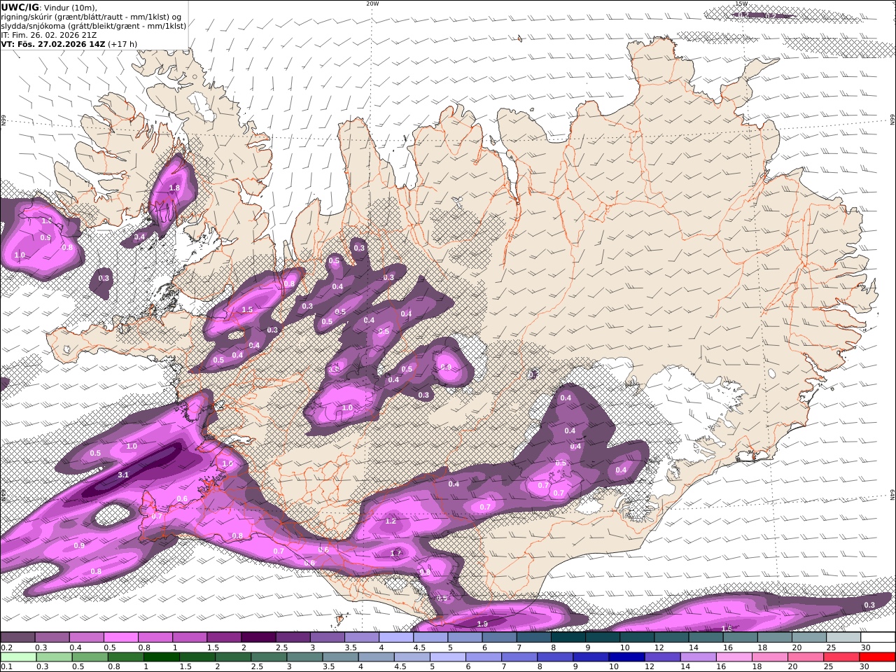The height and width of the screenshot is (672, 896).
Task: Click the deep blue 10–12 rain legend swatch
Action: coord(626,657)
